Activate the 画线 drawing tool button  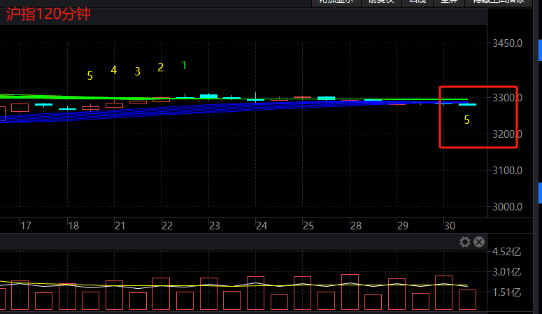418,1
